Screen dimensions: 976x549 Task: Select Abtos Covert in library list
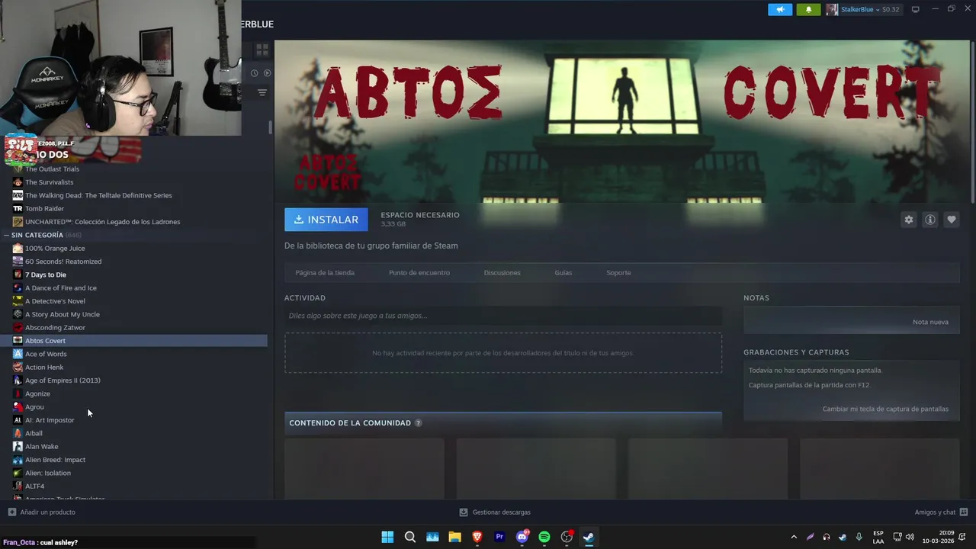(x=133, y=341)
